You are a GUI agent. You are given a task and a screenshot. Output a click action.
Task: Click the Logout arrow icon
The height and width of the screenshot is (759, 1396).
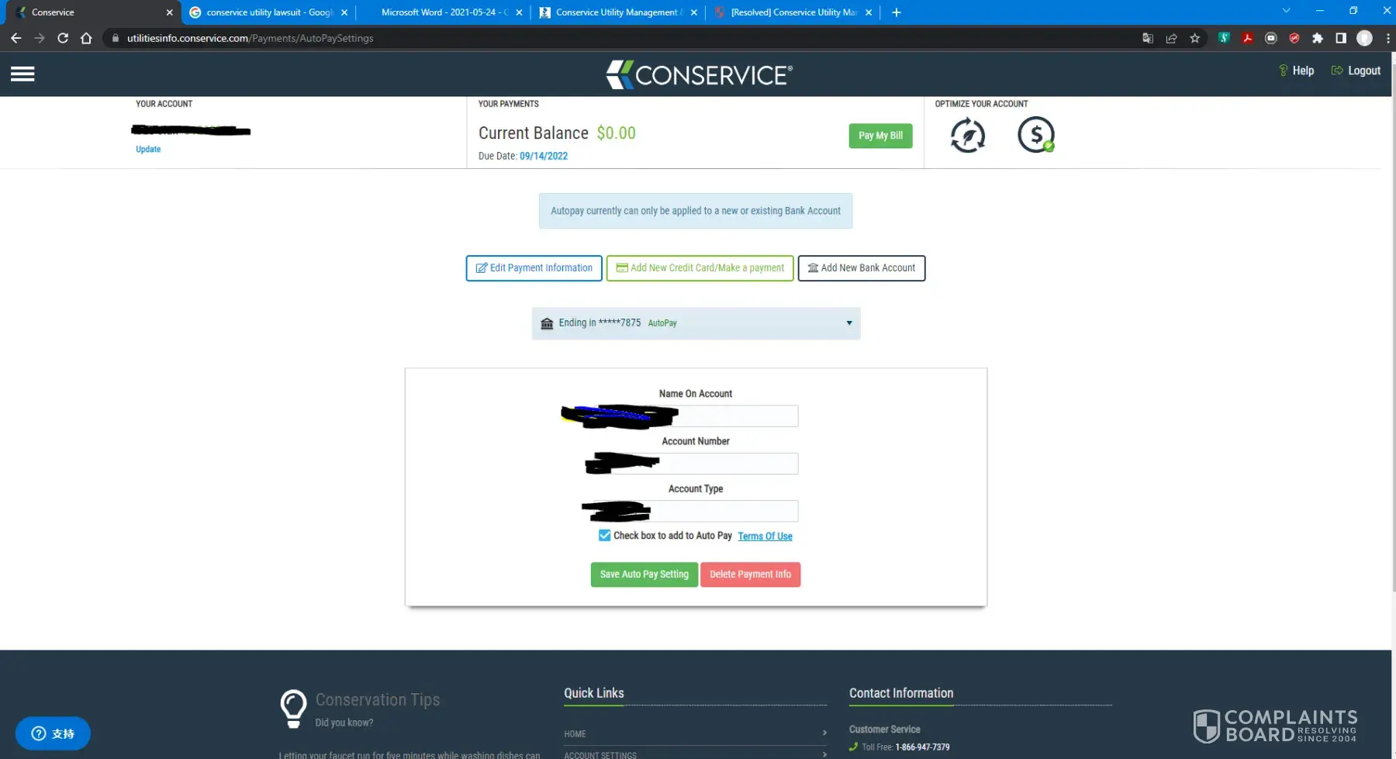(1337, 71)
